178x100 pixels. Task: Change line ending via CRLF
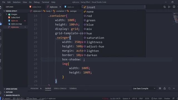[x=141, y=99]
